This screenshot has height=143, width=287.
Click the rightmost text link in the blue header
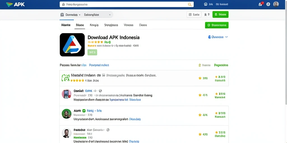(222, 4)
